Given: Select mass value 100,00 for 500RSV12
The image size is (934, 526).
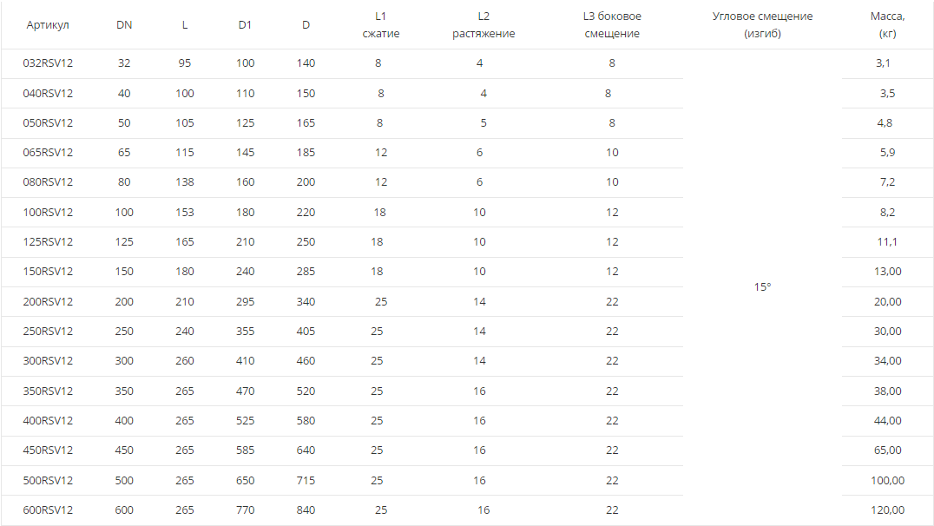Looking at the screenshot, I should [887, 481].
